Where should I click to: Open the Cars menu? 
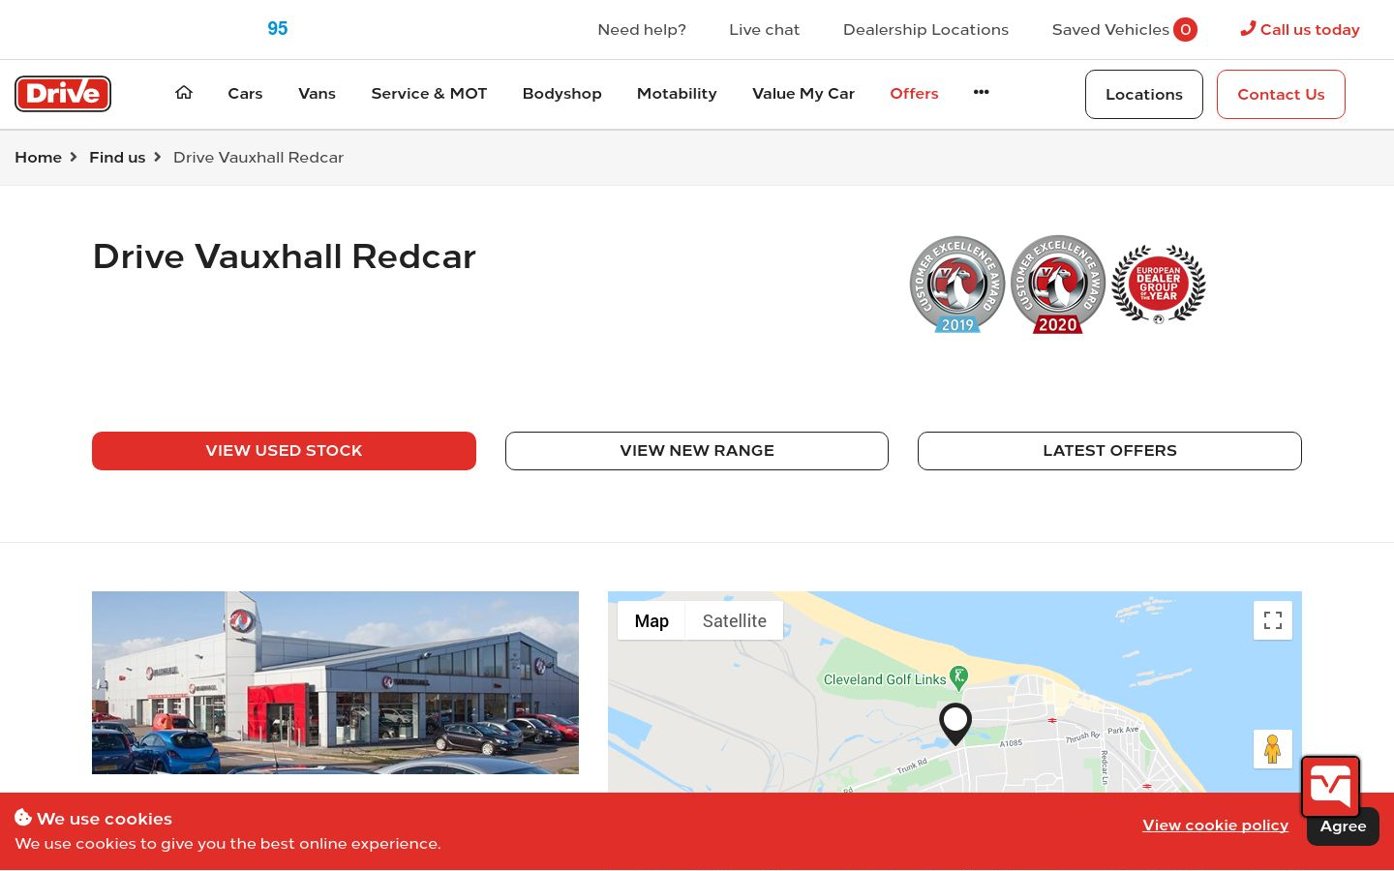coord(245,94)
